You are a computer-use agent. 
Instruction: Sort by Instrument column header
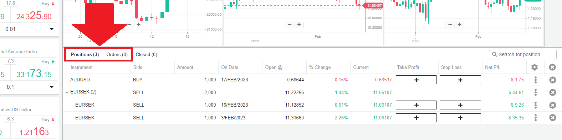[x=81, y=67]
